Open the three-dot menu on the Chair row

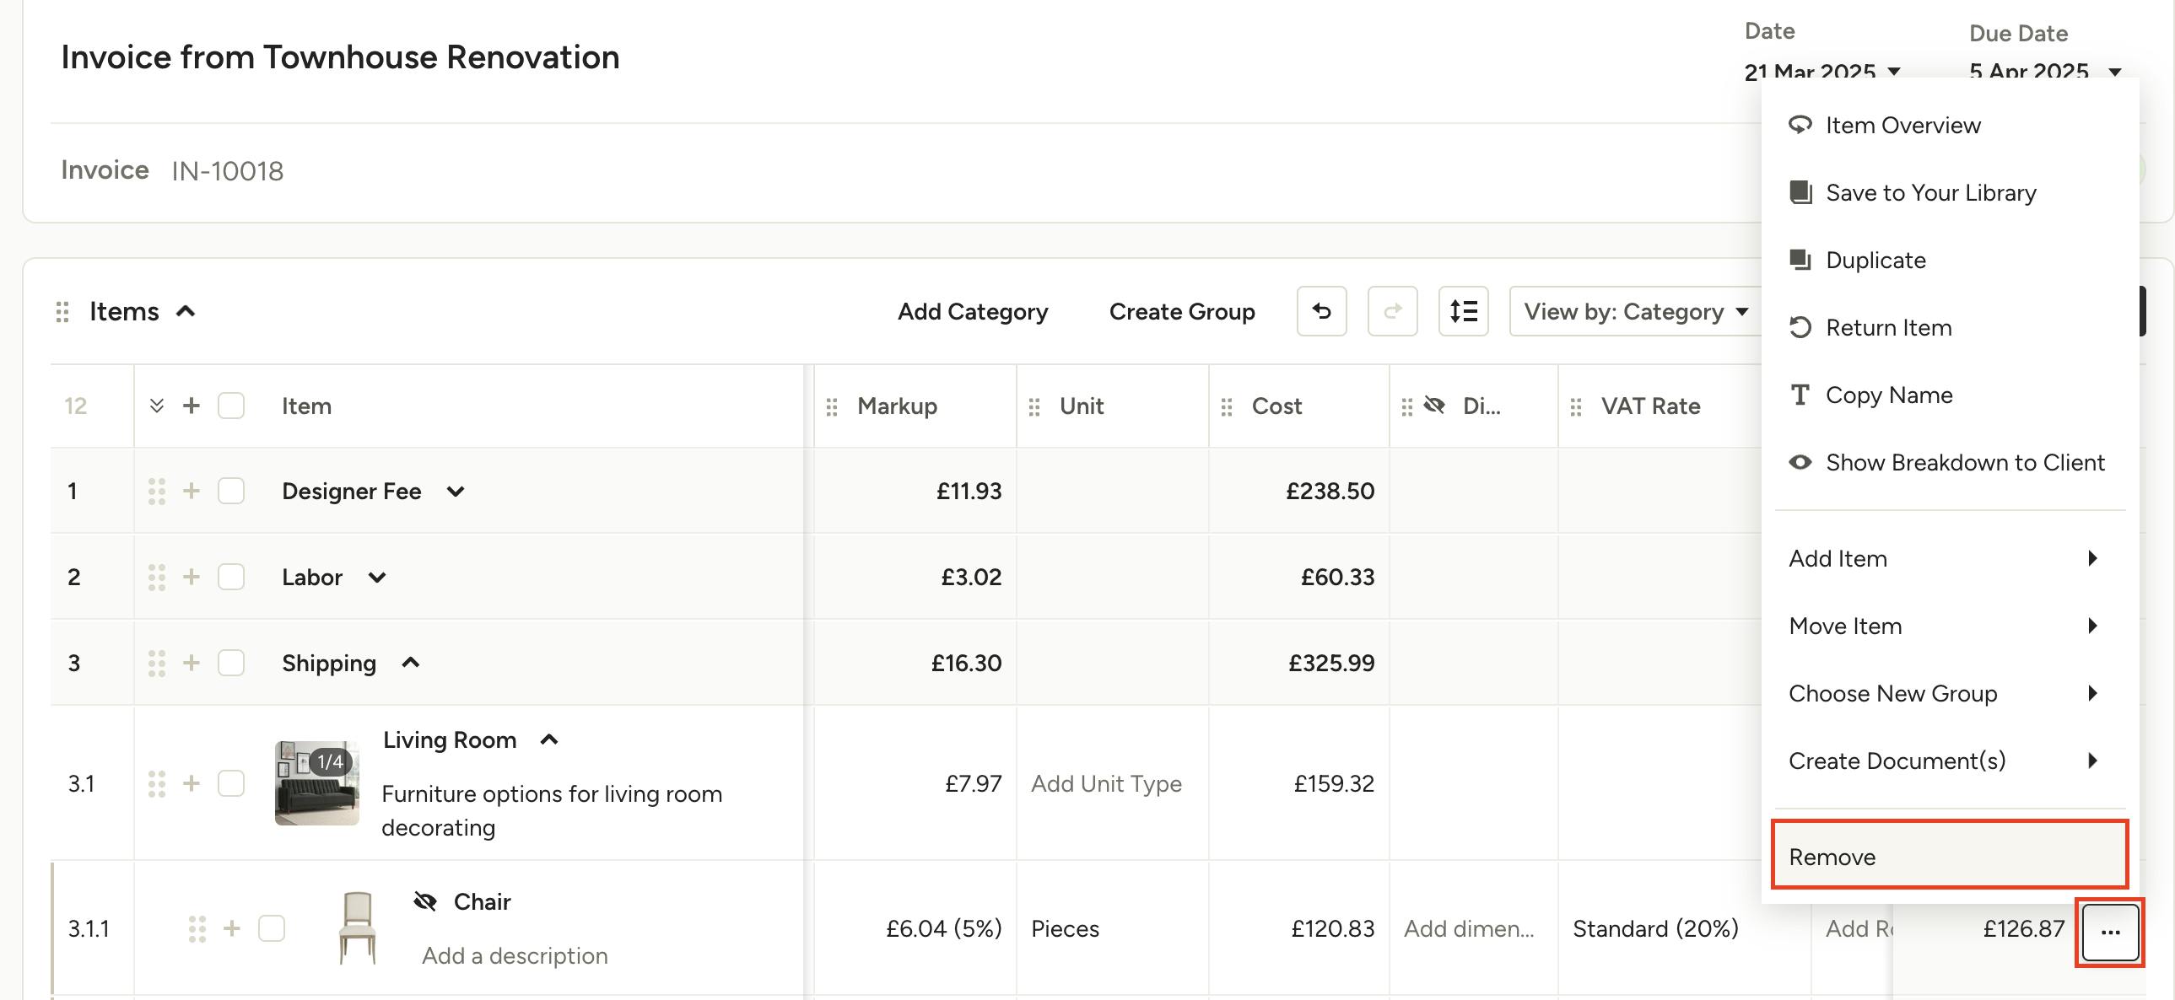[2109, 931]
